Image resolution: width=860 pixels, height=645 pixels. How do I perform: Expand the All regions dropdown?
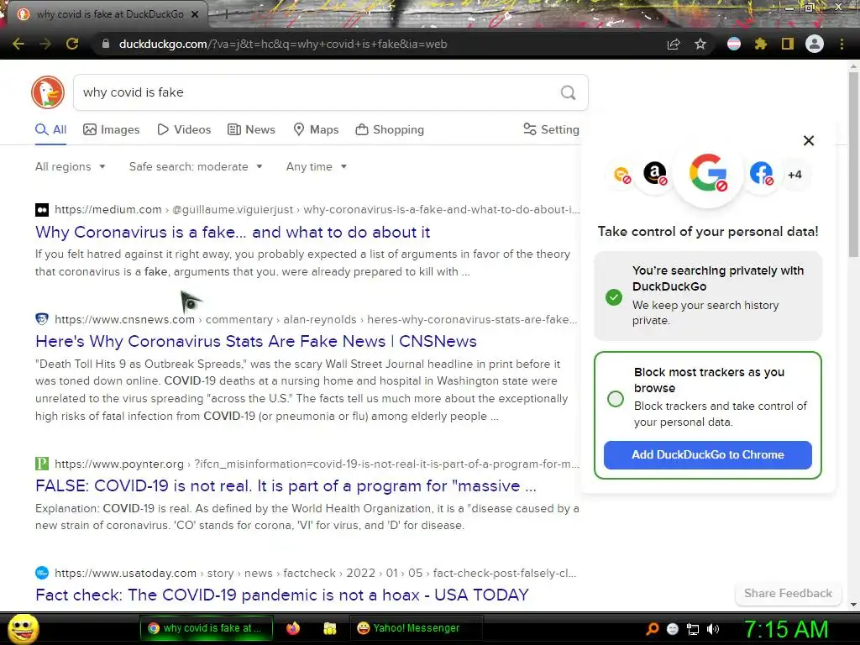click(71, 166)
